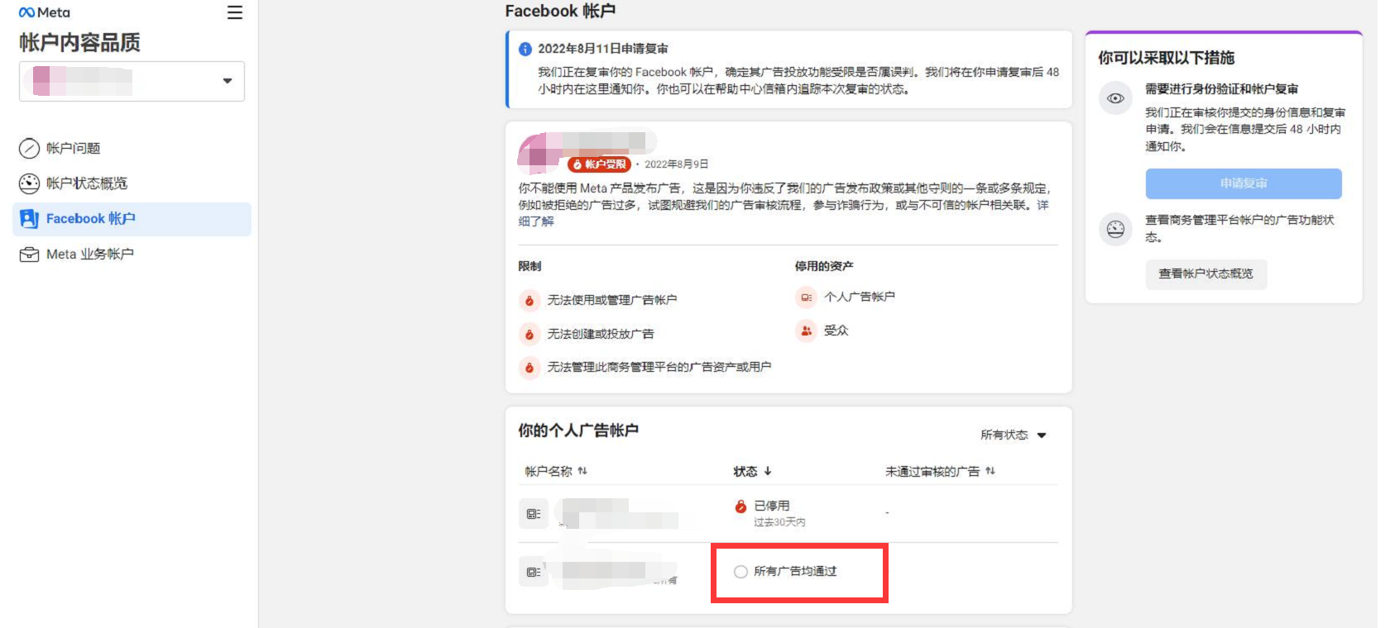Screen dimensions: 1385x628
Task: Click the 帐户问题 compass icon
Action: [x=29, y=149]
